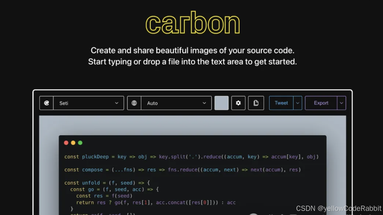Open the Auto language dropdown
Screen dimensions: 383x215
176,103
